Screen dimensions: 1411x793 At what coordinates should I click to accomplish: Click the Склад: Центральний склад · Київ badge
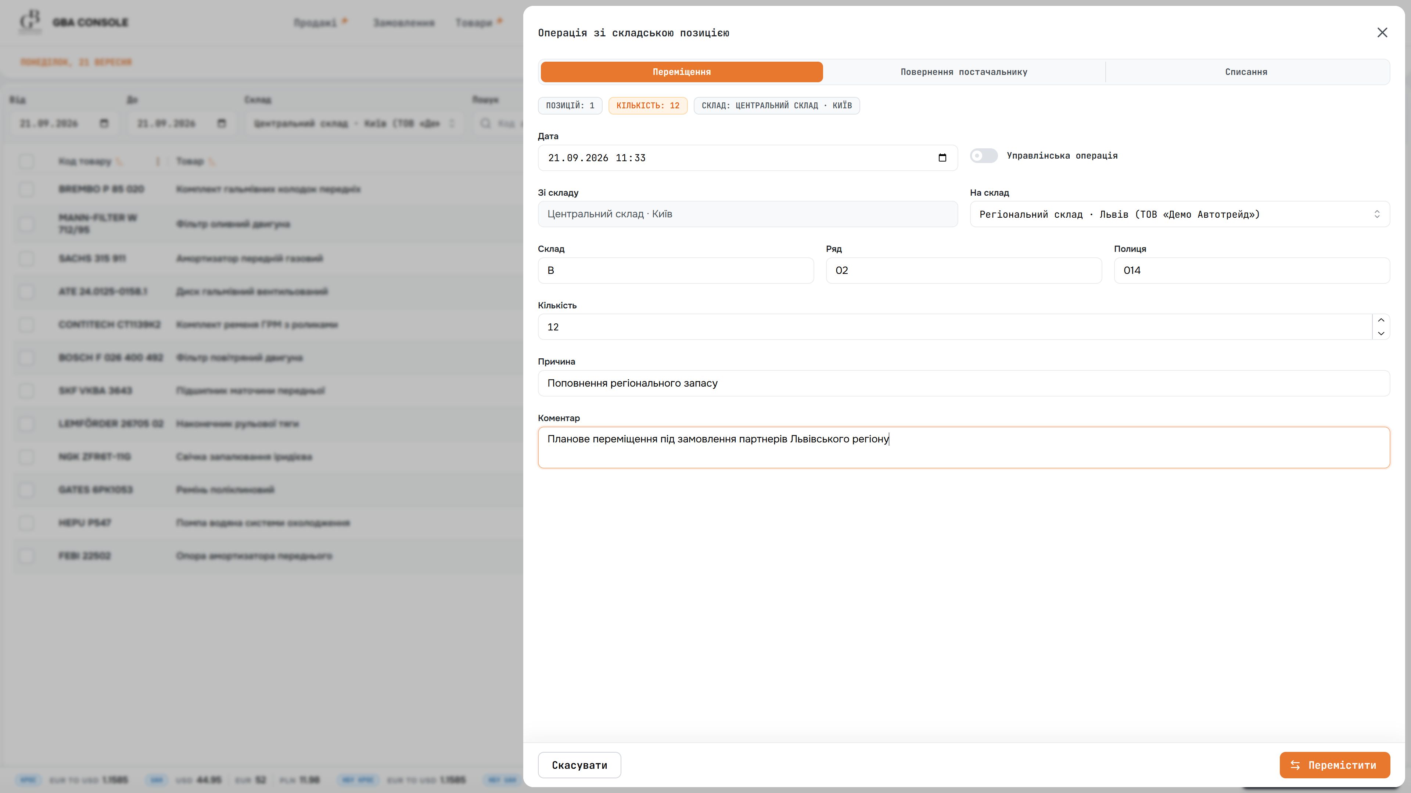(x=776, y=106)
